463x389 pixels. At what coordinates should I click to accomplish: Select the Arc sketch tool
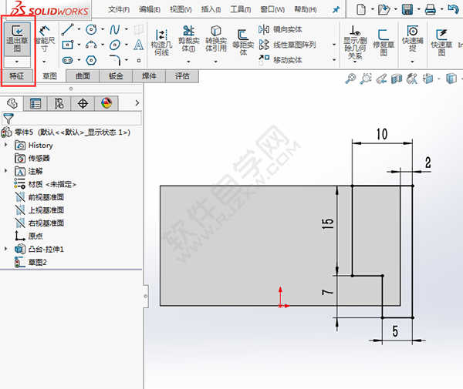91,45
